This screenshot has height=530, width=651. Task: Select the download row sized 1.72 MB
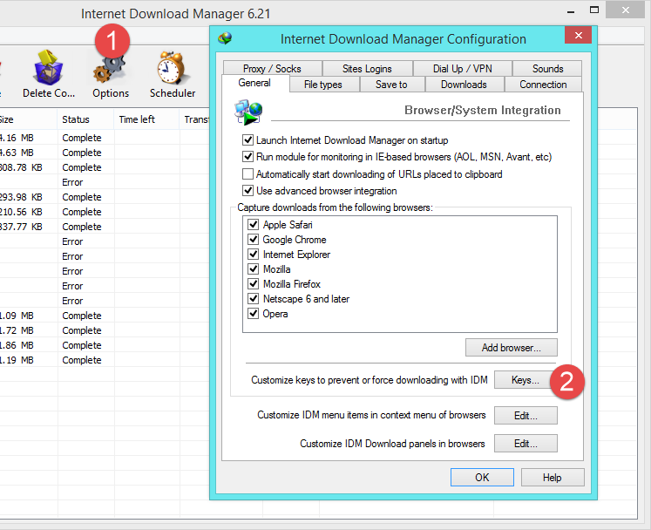coord(105,330)
